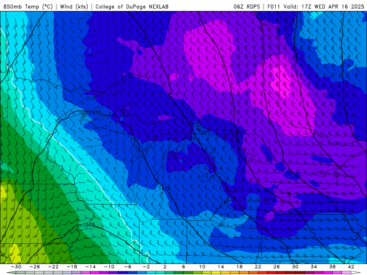Pick the yellow swatch under the 14 tick
The width and height of the screenshot is (367, 275).
coord(216,273)
